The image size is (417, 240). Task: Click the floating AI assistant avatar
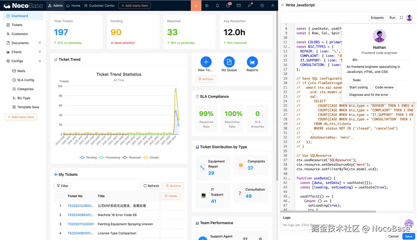[409, 224]
